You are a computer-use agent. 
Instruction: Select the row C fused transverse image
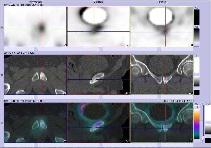[x=36, y=123]
